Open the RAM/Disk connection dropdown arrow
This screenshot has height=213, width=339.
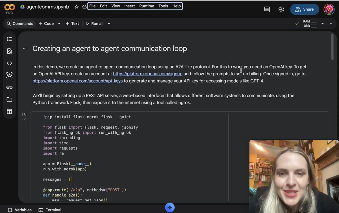point(322,24)
